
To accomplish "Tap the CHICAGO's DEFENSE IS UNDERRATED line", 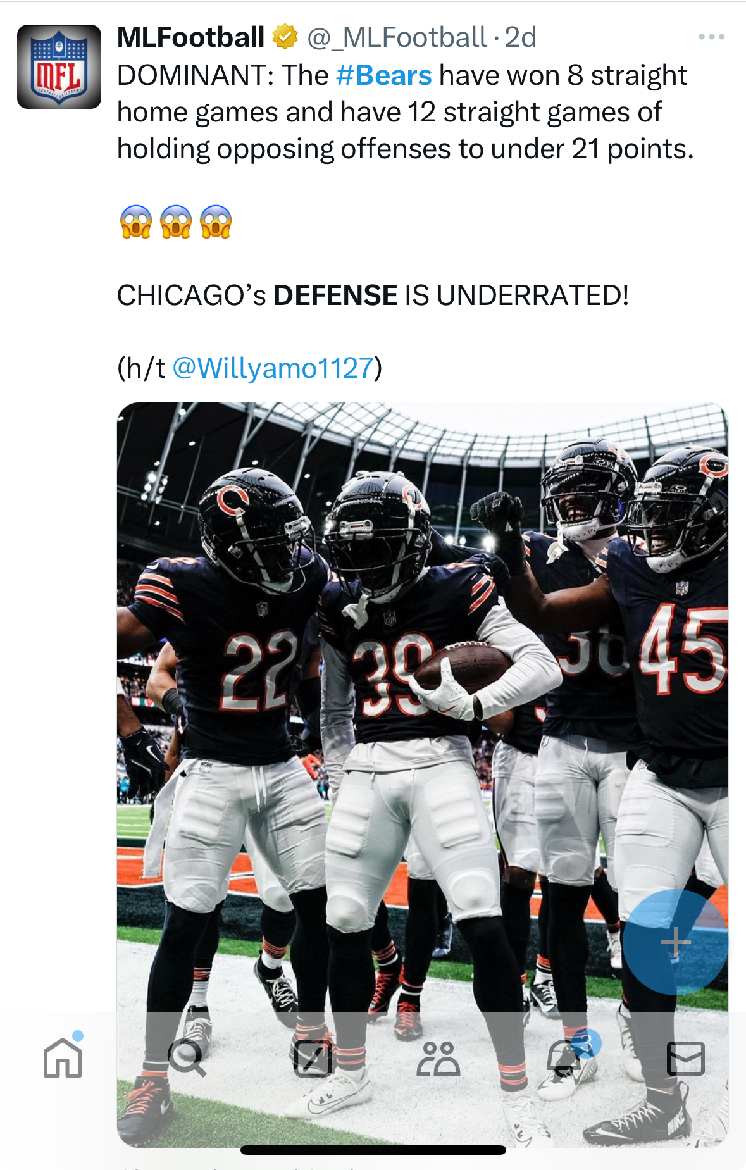I will coord(373,296).
